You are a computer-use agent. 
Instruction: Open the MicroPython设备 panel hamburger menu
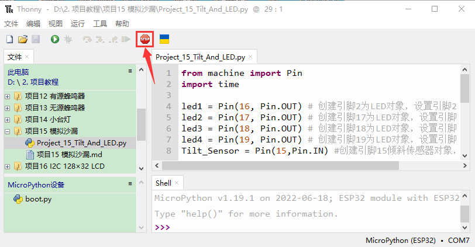130,184
